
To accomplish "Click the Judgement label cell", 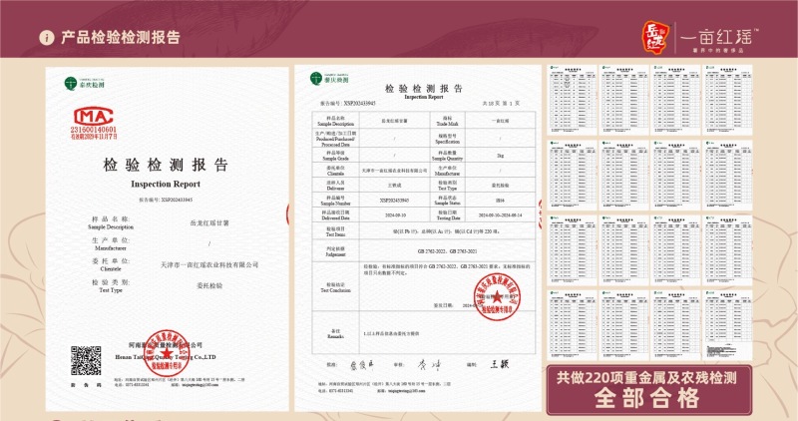I will pyautogui.click(x=335, y=251).
